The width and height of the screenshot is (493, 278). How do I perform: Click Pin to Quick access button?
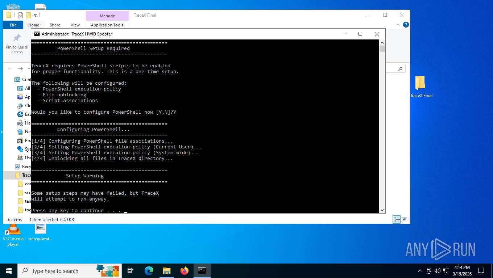[17, 44]
